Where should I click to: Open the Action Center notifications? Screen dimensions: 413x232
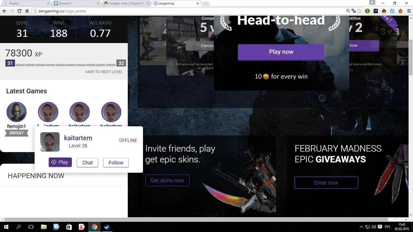[380, 227]
